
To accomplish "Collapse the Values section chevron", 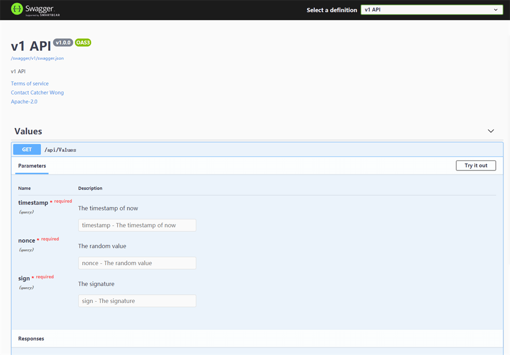I will (491, 131).
